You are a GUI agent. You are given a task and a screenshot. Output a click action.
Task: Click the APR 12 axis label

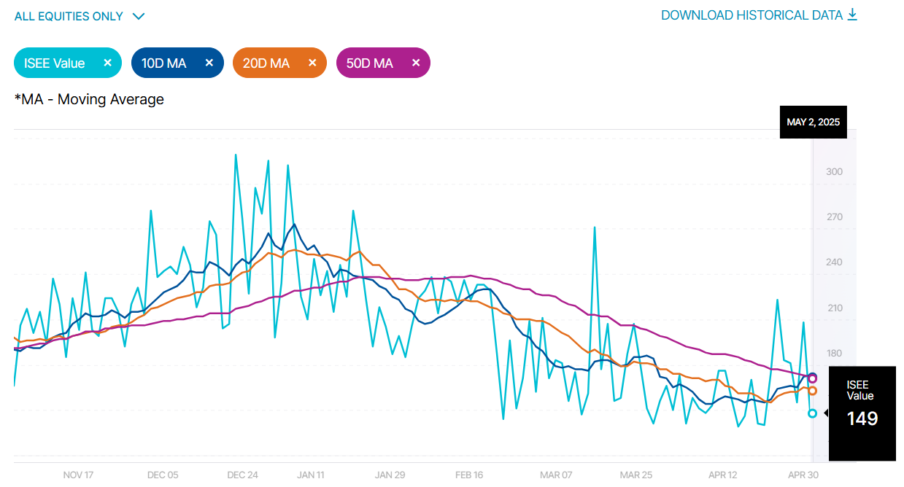point(724,475)
